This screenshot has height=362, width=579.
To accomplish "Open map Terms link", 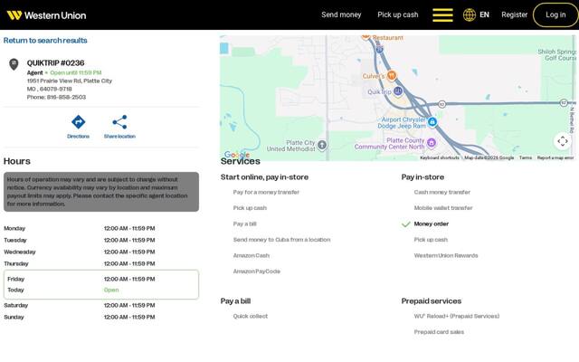I will click(x=526, y=157).
